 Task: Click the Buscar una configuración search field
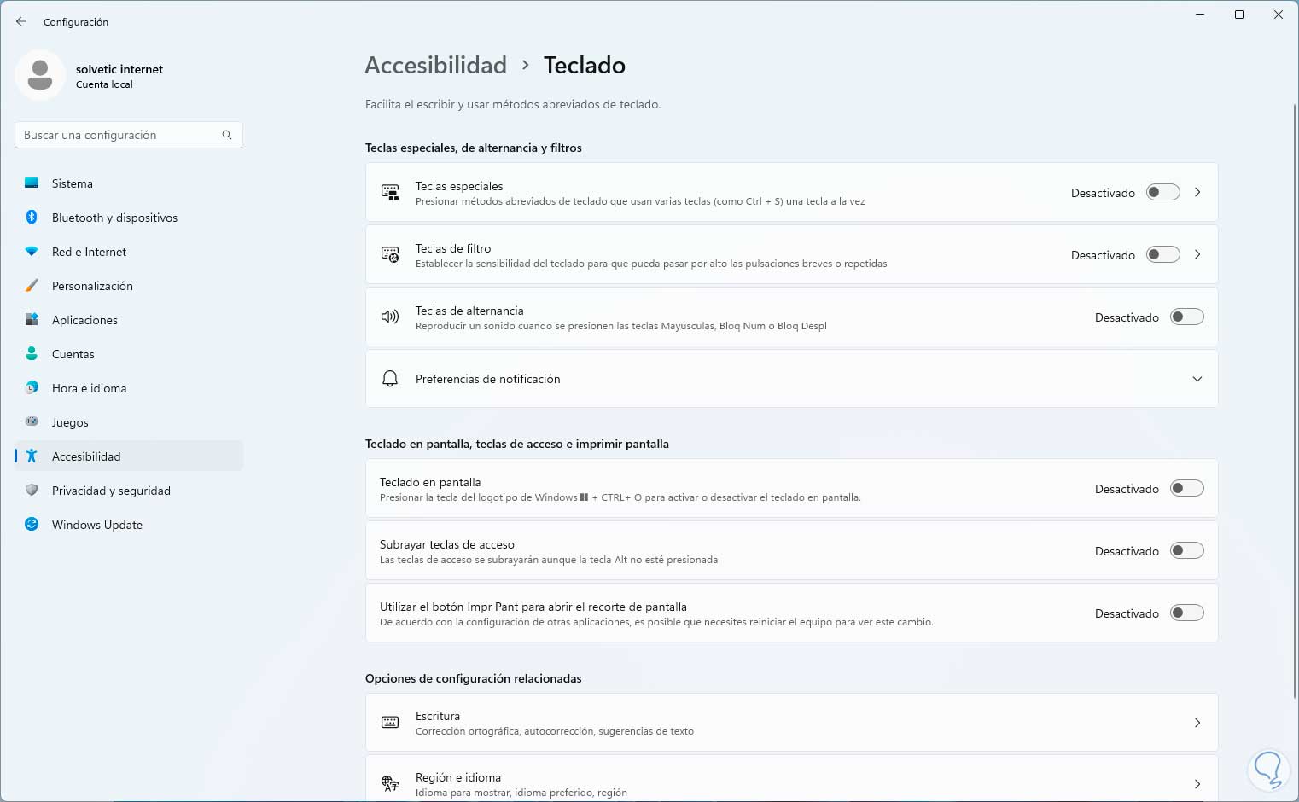[119, 135]
